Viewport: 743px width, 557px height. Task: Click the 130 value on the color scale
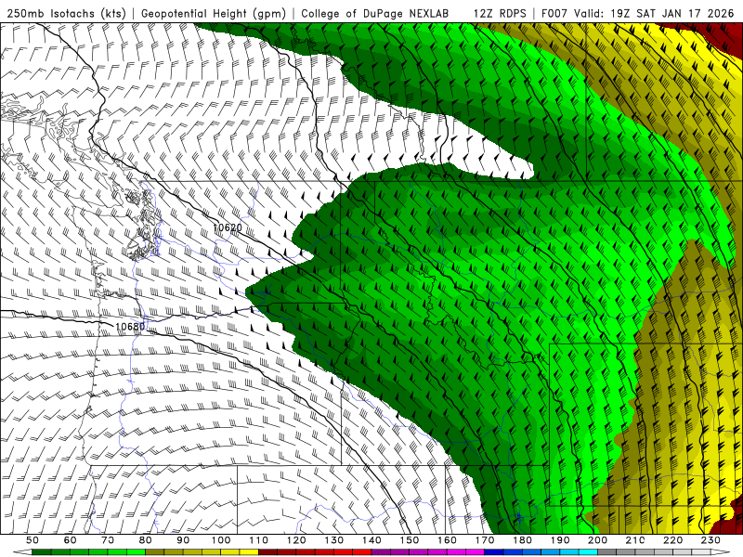[x=334, y=540]
